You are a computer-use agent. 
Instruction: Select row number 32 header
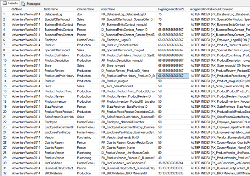pyautogui.click(x=6, y=173)
